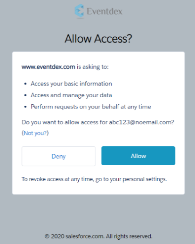Select the Allow Access? heading
195x244 pixels.
[98, 39]
